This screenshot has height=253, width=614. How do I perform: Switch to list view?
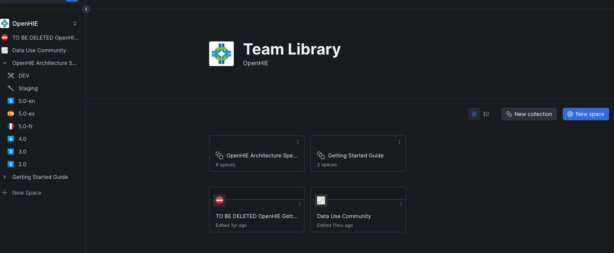pos(486,114)
